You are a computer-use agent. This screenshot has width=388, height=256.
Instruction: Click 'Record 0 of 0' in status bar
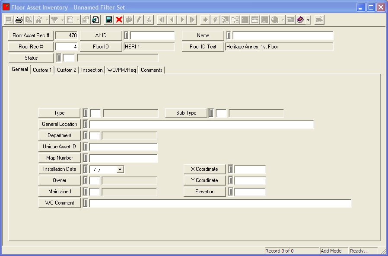pyautogui.click(x=280, y=251)
